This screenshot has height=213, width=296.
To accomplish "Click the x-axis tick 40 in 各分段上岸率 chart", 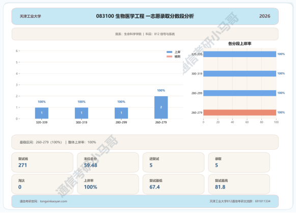I will click(x=232, y=122).
